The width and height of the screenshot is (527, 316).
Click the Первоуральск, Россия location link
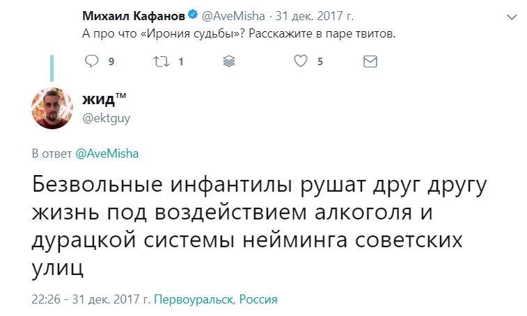pos(216,300)
